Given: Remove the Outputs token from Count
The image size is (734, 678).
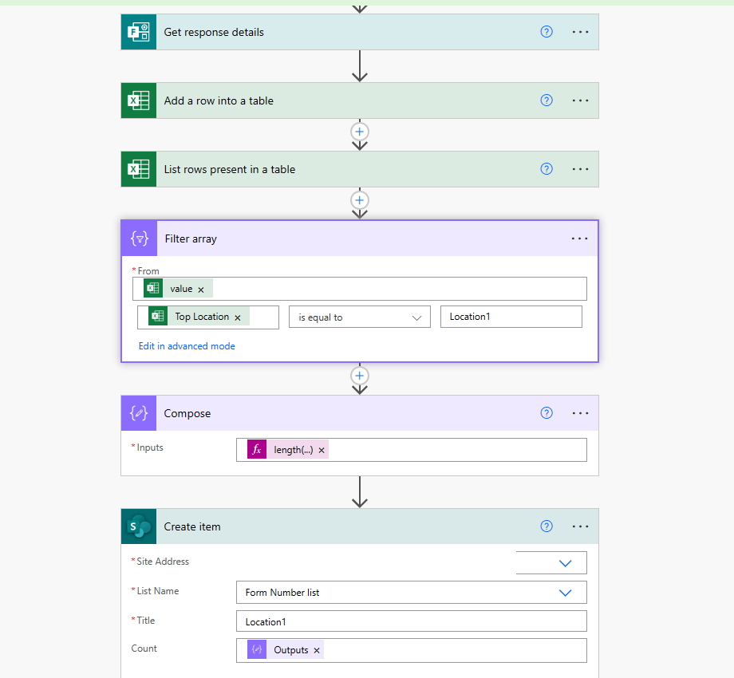Looking at the screenshot, I should tap(318, 649).
